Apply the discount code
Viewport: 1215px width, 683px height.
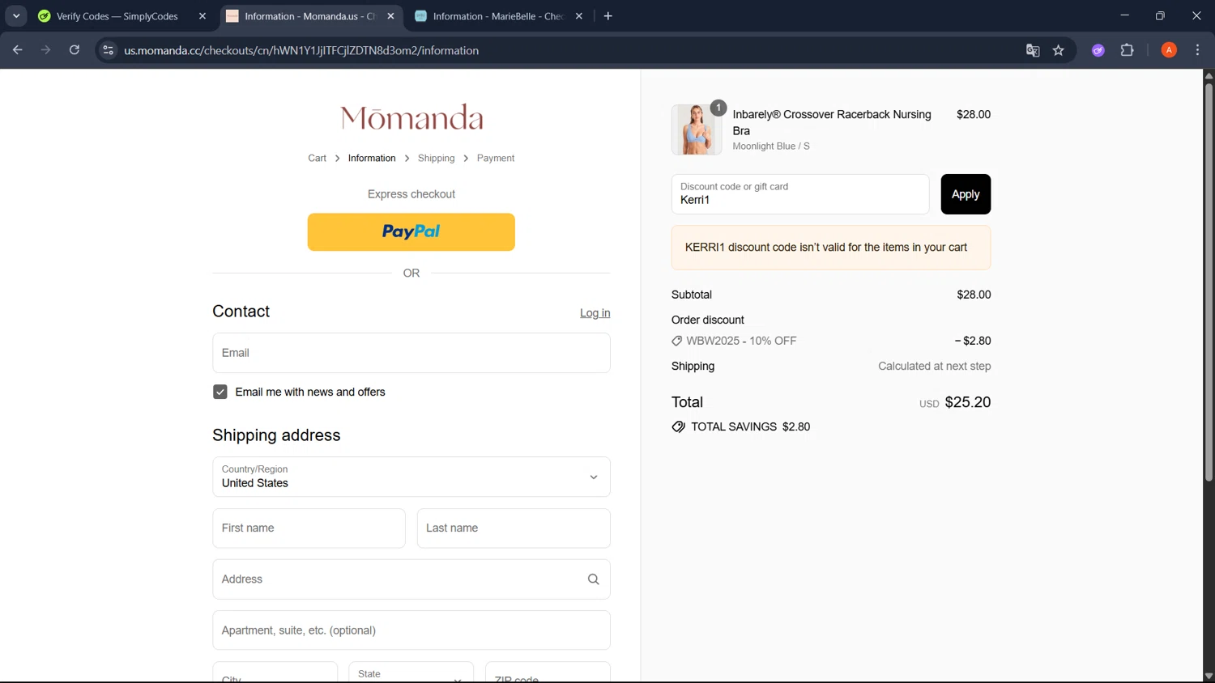tap(966, 194)
